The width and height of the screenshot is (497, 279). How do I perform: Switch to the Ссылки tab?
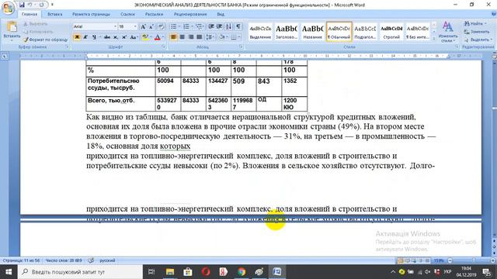click(127, 14)
